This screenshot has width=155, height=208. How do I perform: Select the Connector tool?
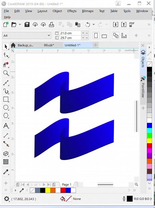click(6, 144)
